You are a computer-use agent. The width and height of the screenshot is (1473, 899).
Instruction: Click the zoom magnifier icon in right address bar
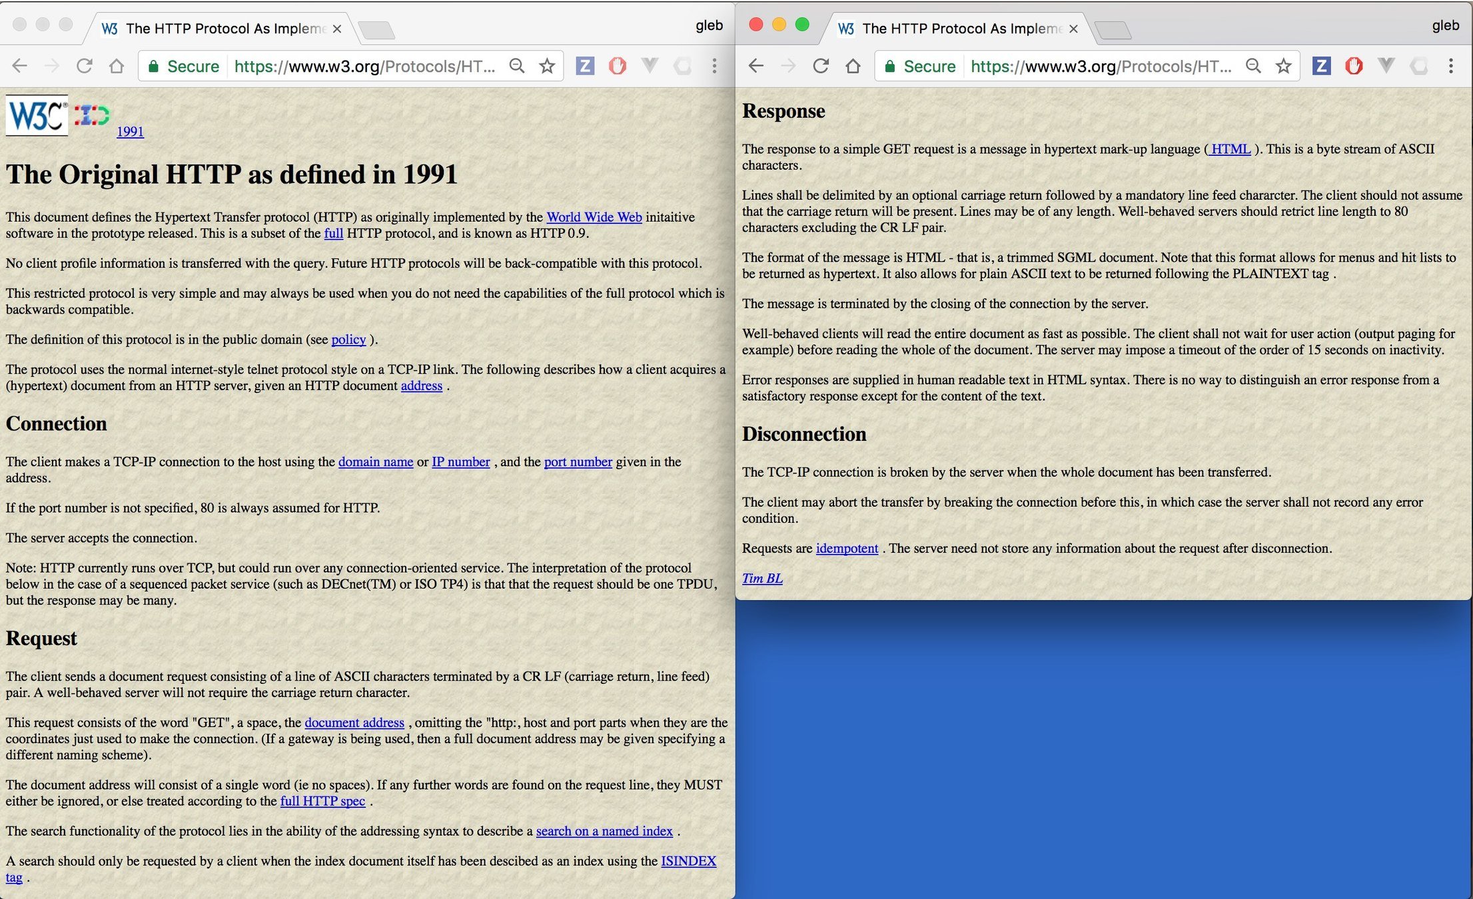pyautogui.click(x=1253, y=66)
